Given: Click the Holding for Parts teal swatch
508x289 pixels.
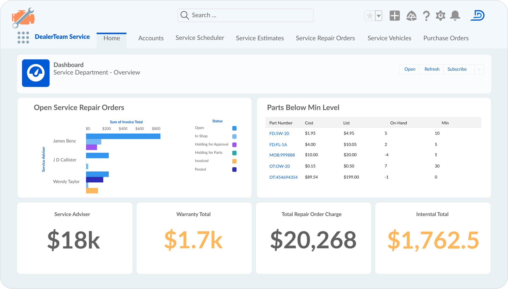Looking at the screenshot, I should click(234, 153).
